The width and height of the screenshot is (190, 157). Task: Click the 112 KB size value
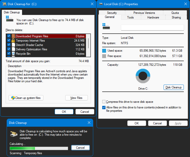pos(80,49)
